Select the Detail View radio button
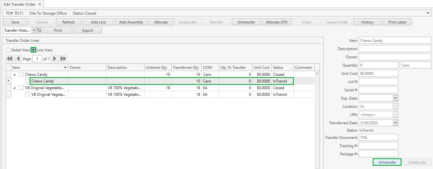Screen dimensions: 433x169 click(x=8, y=50)
